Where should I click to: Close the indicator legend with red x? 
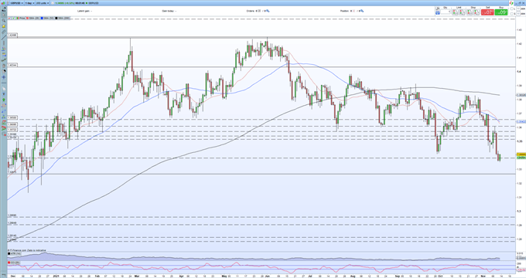(9, 18)
